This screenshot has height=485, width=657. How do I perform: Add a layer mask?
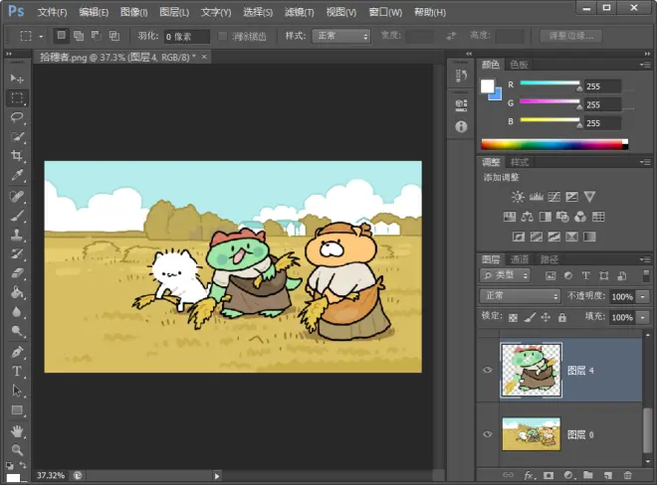coord(548,475)
